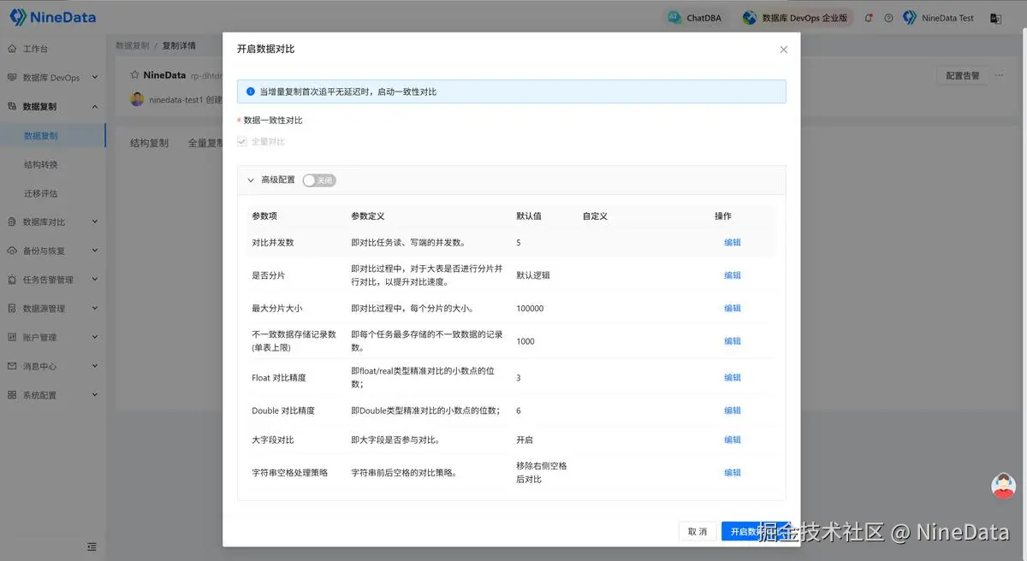Screen dimensions: 1027x561
Task: Switch to the 结构复制 tab
Action: (149, 143)
